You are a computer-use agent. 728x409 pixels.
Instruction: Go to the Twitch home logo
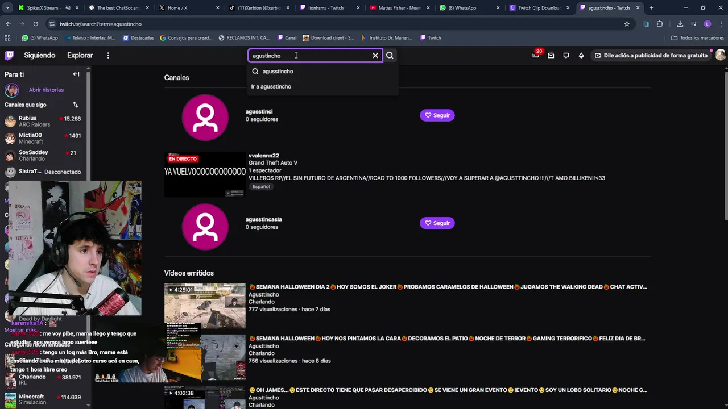pyautogui.click(x=9, y=55)
